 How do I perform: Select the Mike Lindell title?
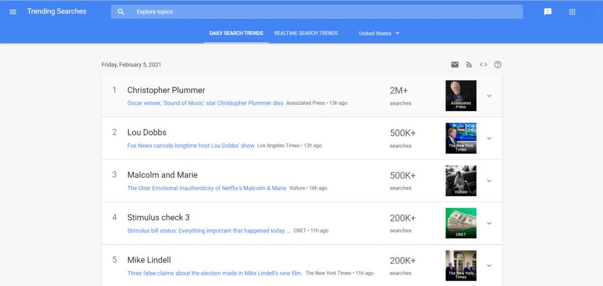tap(149, 260)
